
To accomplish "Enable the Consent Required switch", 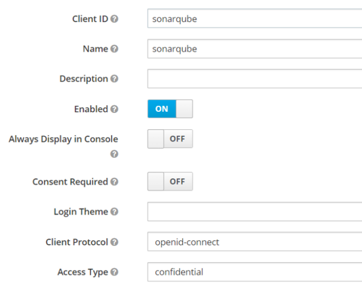I will tap(170, 182).
